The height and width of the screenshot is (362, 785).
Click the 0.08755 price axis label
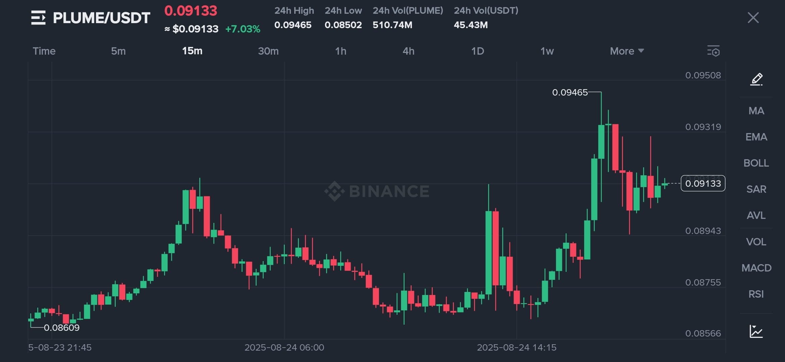[x=703, y=282]
